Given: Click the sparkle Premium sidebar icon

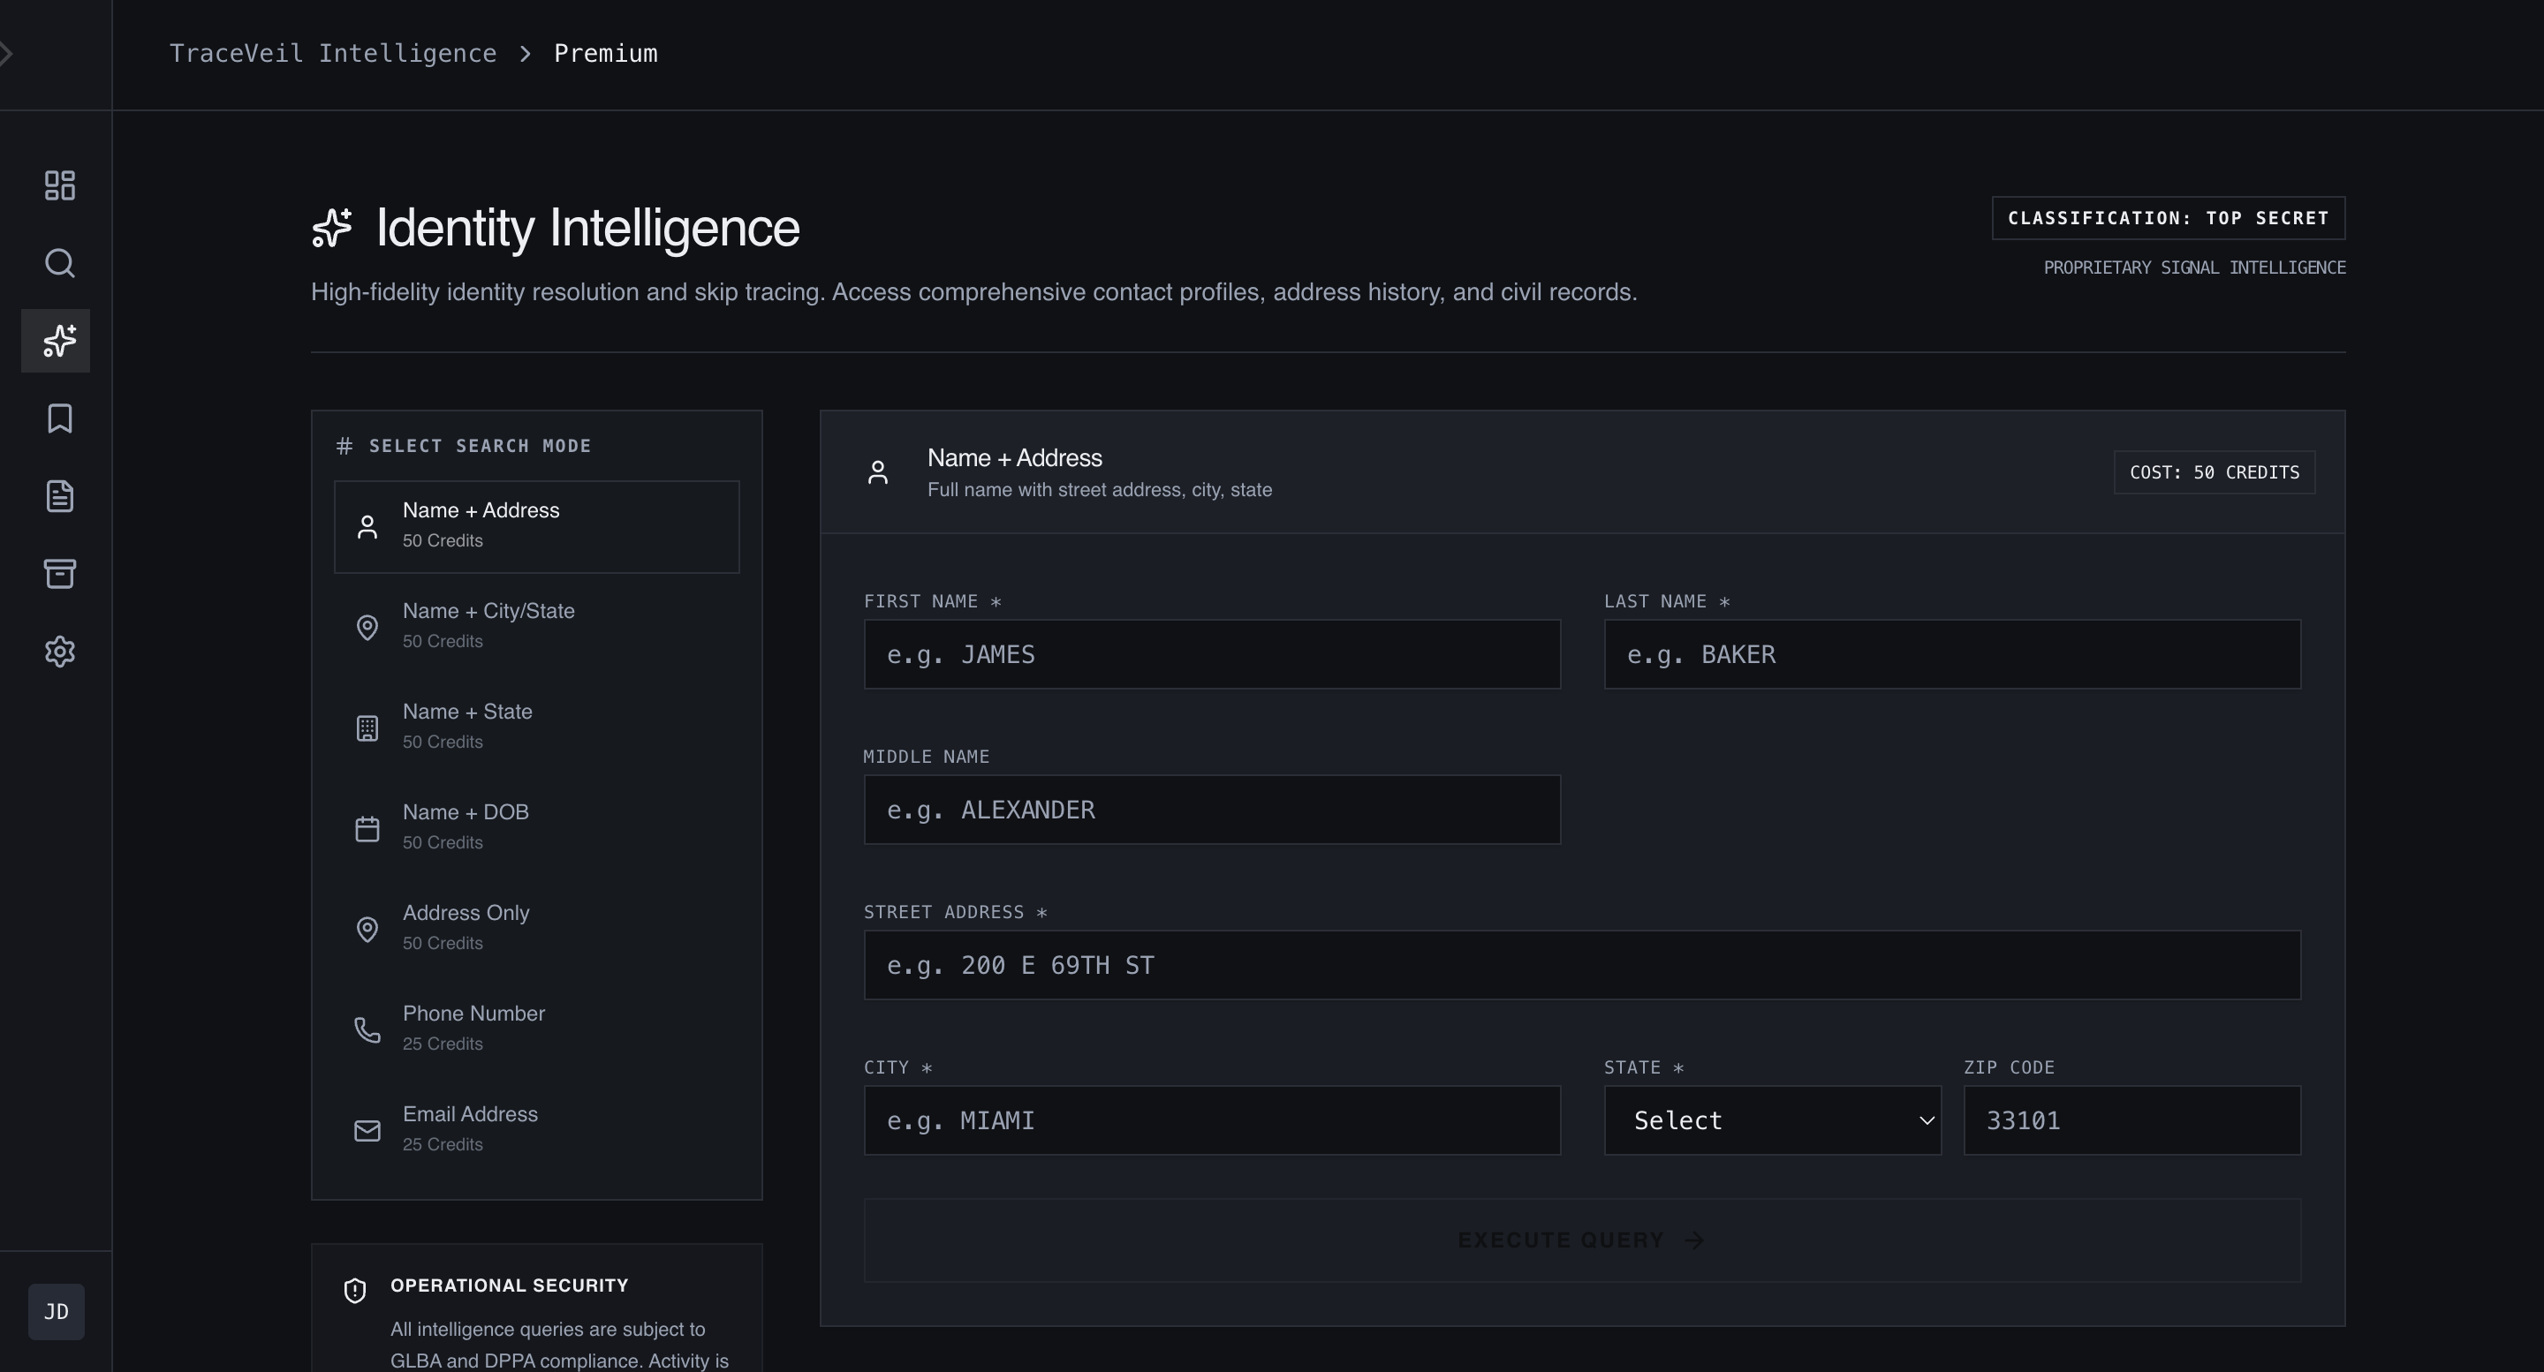Looking at the screenshot, I should (57, 341).
